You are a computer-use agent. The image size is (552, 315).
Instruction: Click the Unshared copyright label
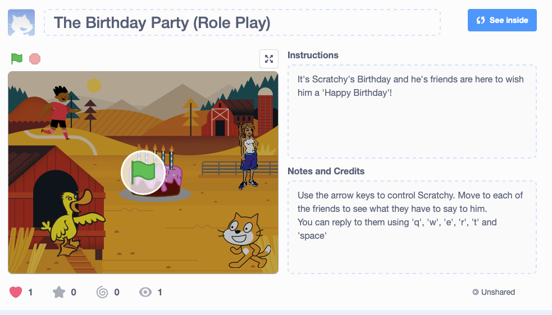pos(494,292)
